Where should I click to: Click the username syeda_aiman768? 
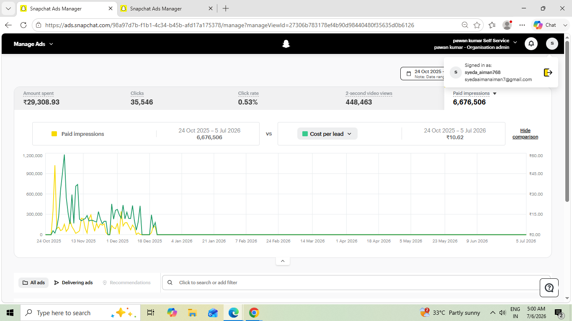point(482,72)
